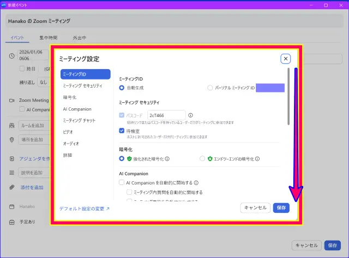Screen dimensions: 349x258
Task: Click green shield icon of 強化された暗号化
Action: point(129,159)
